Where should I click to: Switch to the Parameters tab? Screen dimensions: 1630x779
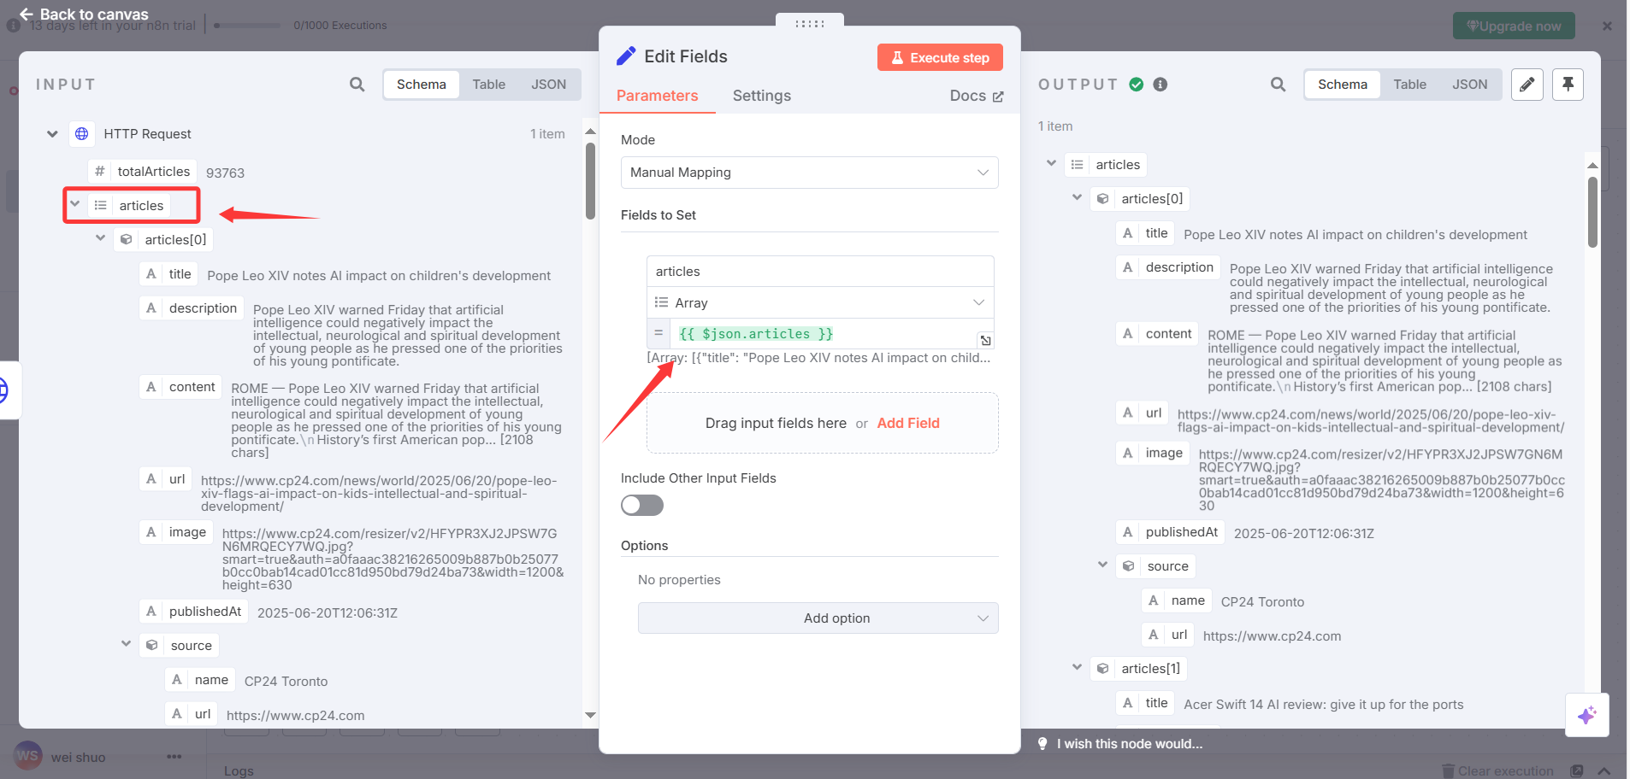(x=657, y=97)
